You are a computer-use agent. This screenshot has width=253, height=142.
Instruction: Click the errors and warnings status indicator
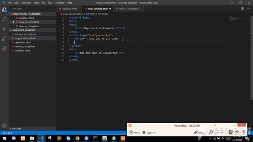coord(8,133)
